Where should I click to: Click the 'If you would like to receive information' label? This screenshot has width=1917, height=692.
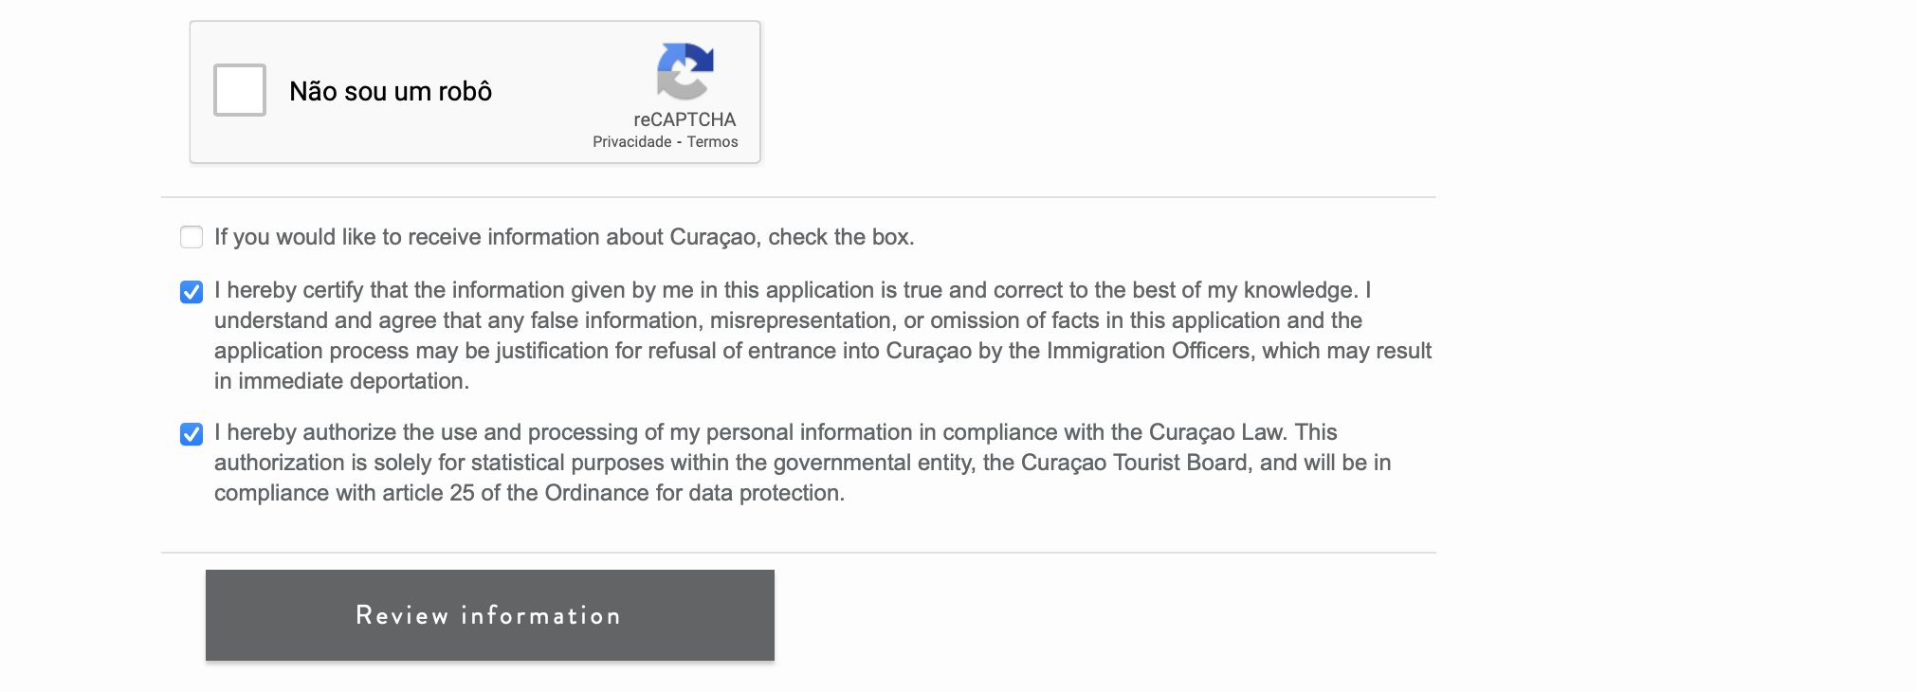click(x=564, y=237)
